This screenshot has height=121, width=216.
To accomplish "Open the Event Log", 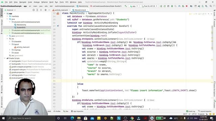I will pyautogui.click(x=191, y=111).
